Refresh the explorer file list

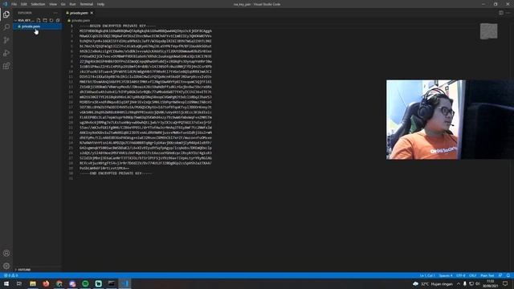pos(51,20)
